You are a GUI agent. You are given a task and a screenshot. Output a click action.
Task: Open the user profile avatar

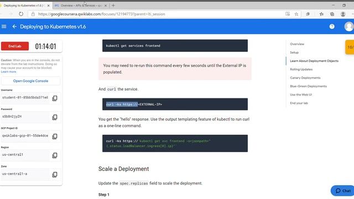(349, 27)
